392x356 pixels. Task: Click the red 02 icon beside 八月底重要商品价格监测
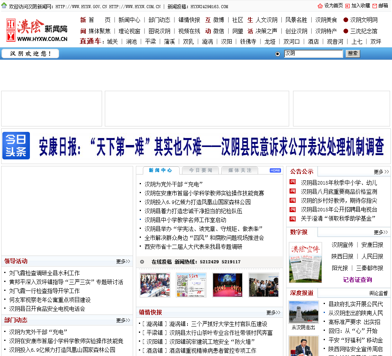[293, 191]
